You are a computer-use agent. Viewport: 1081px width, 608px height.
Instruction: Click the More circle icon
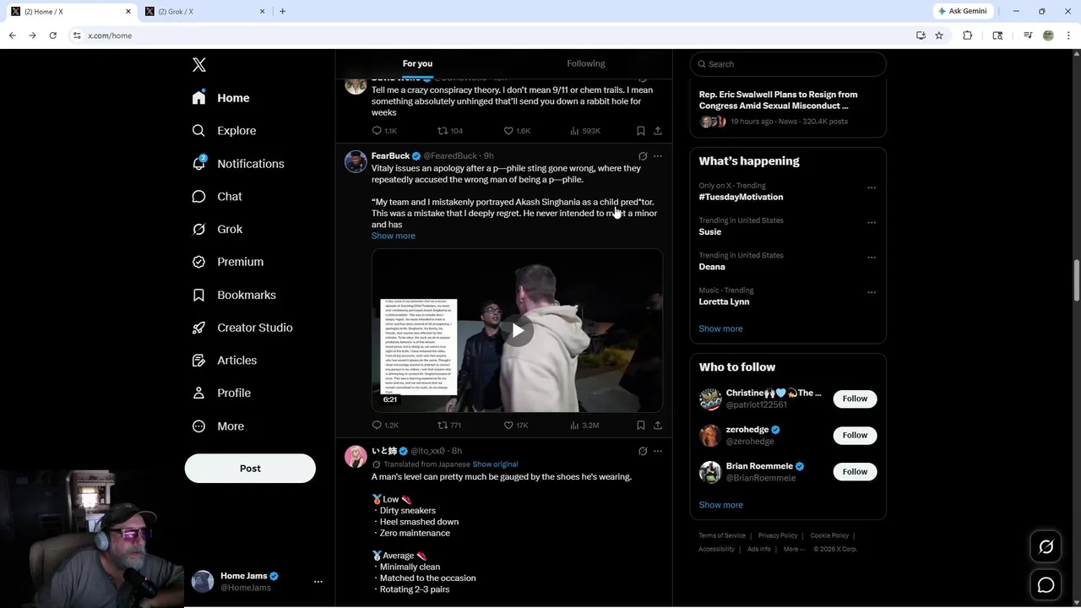click(198, 426)
